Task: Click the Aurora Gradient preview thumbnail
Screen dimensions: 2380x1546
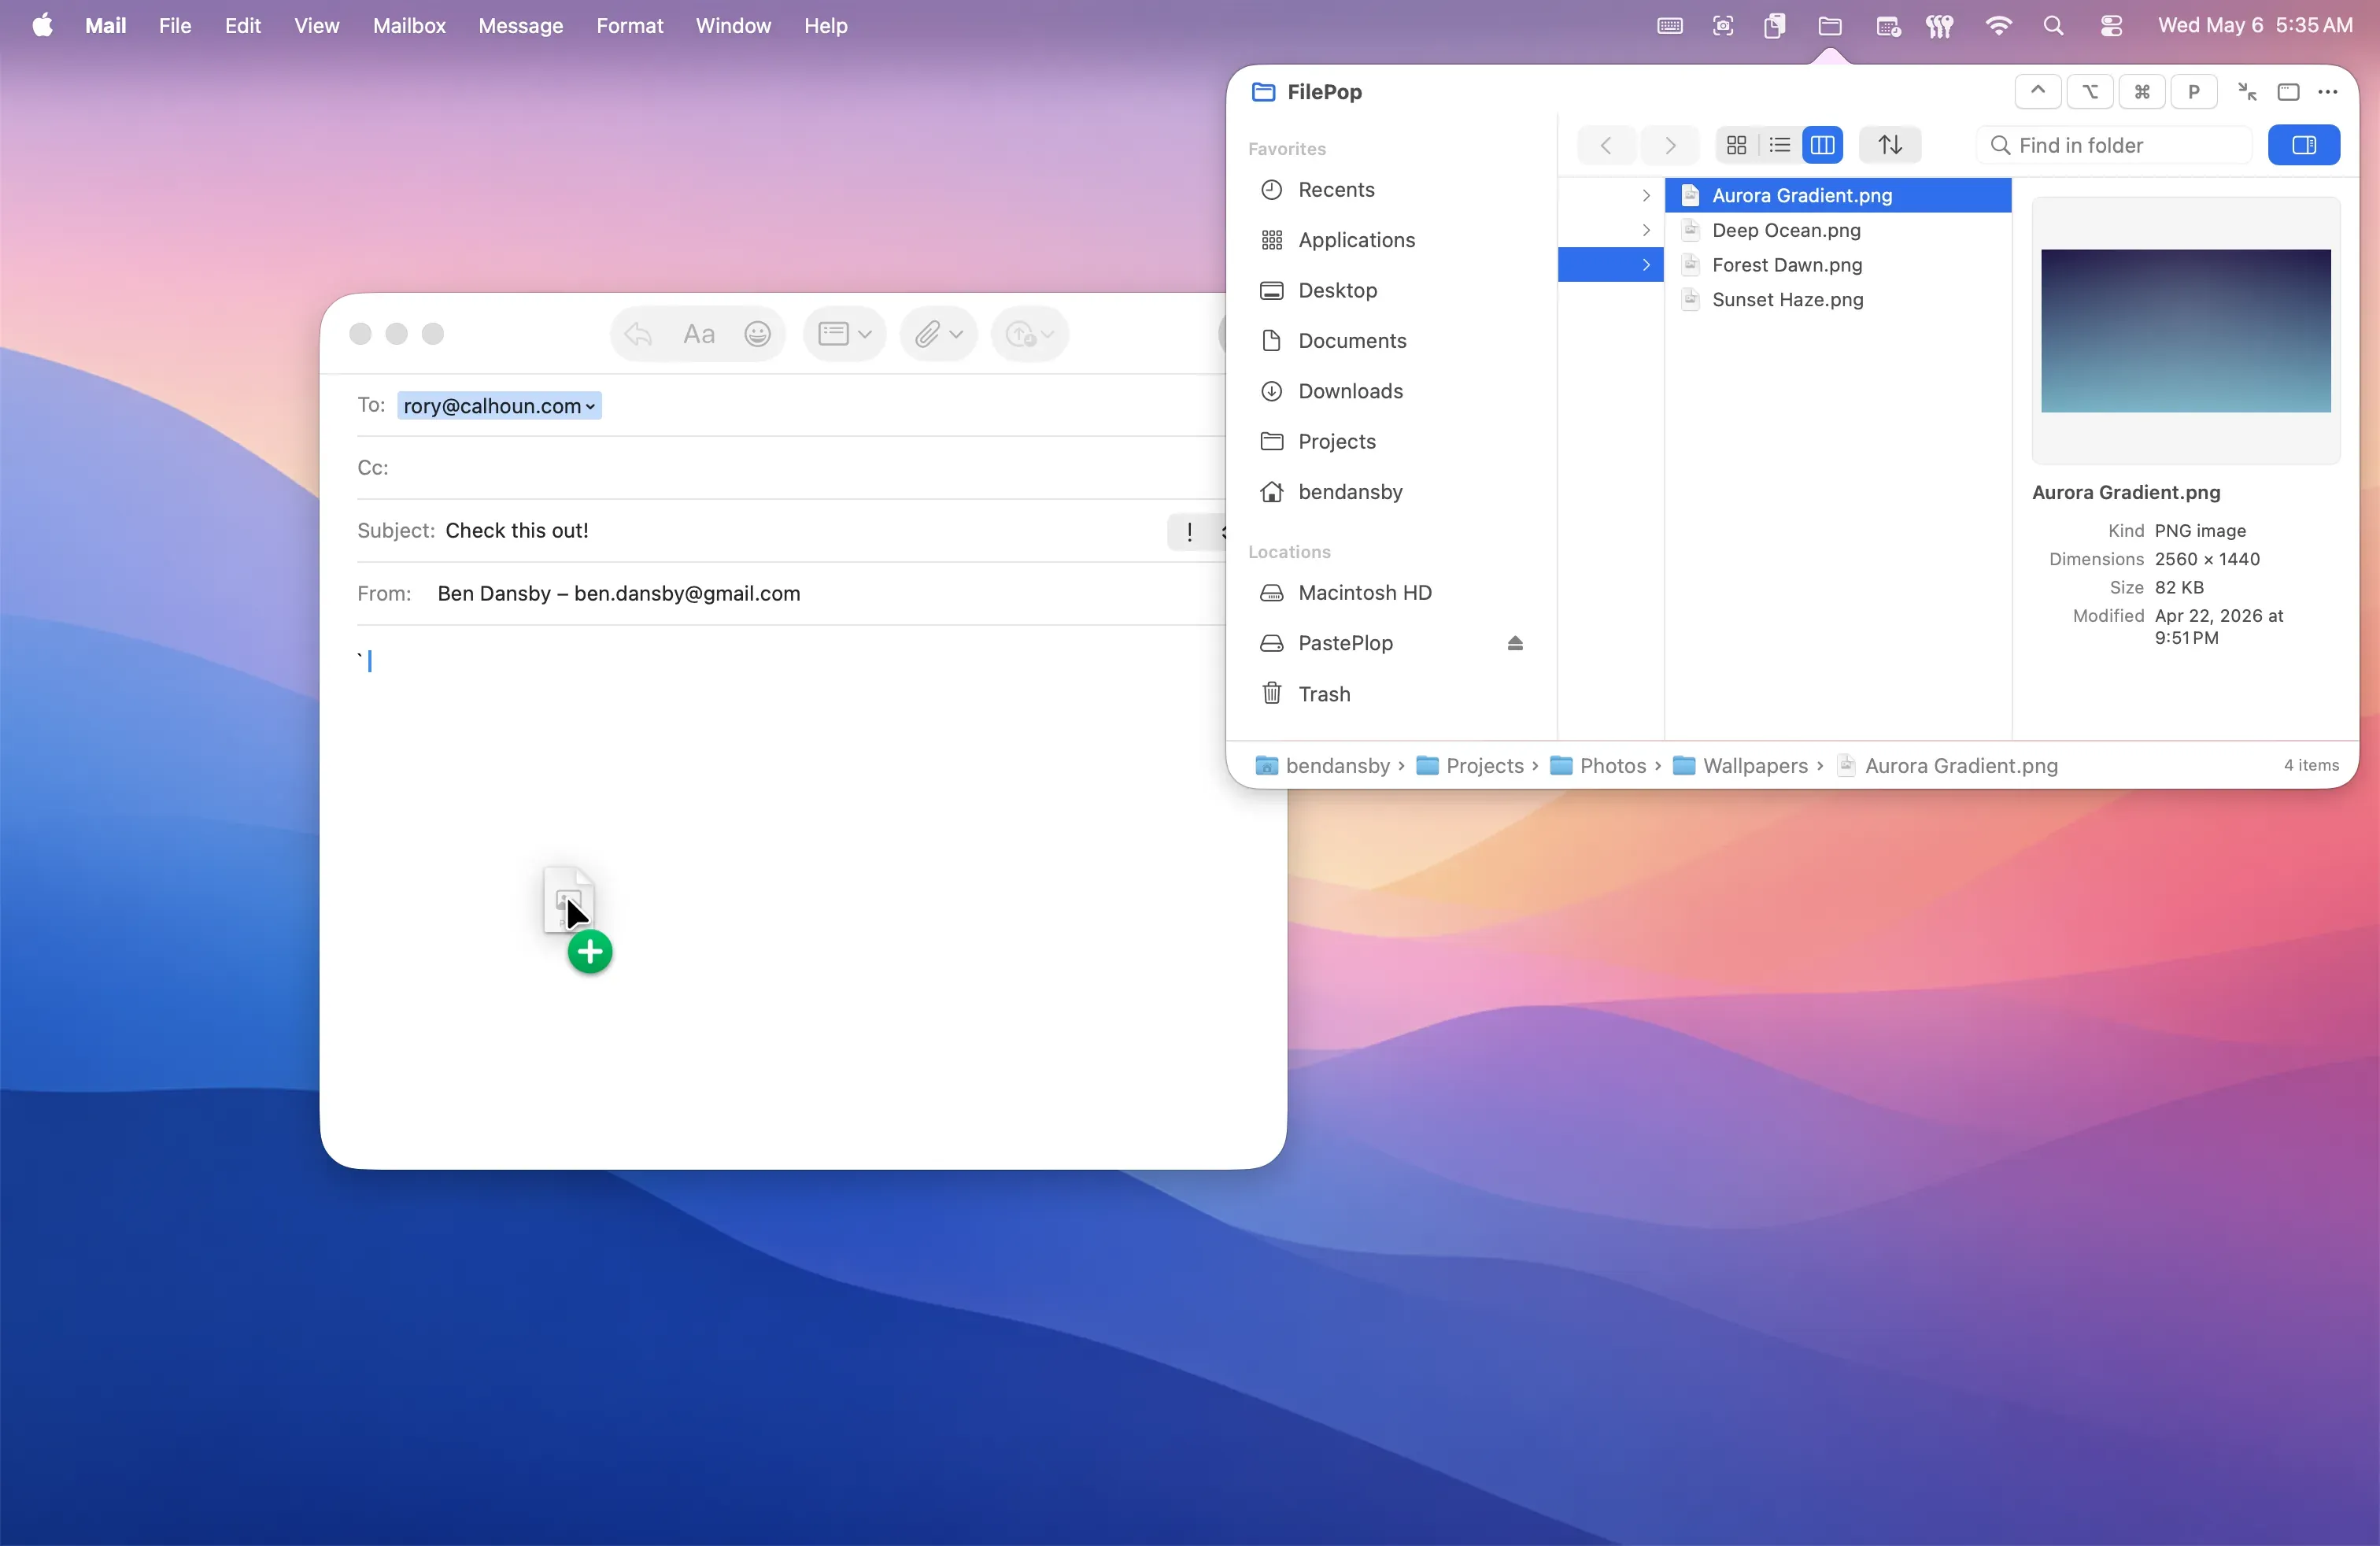Action: tap(2186, 331)
